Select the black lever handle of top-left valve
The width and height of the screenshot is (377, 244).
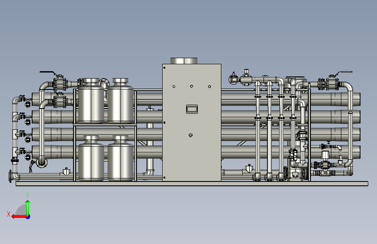click(x=48, y=72)
